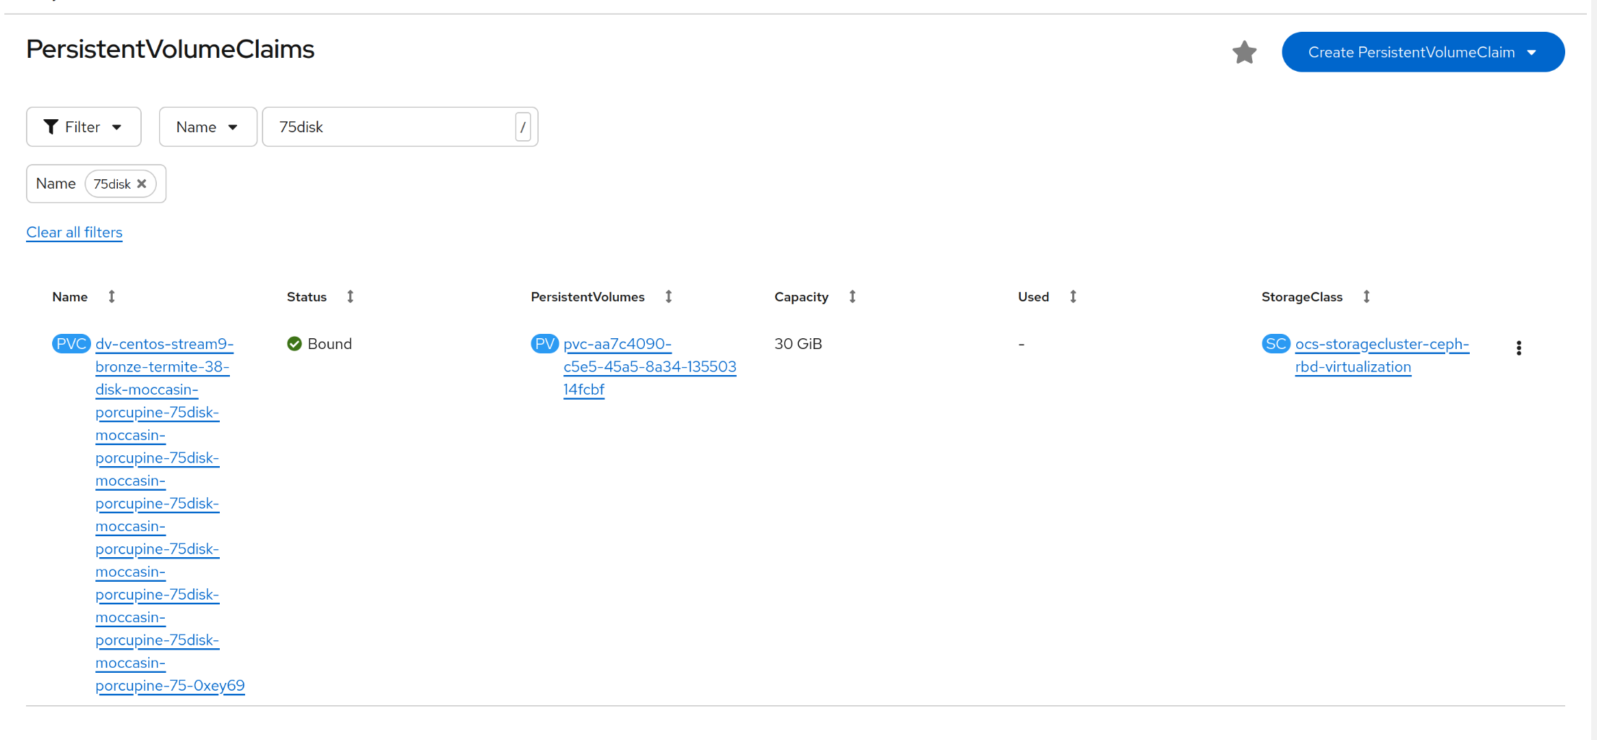Sort by StorageClass column sort icon
1597x740 pixels.
click(x=1366, y=296)
